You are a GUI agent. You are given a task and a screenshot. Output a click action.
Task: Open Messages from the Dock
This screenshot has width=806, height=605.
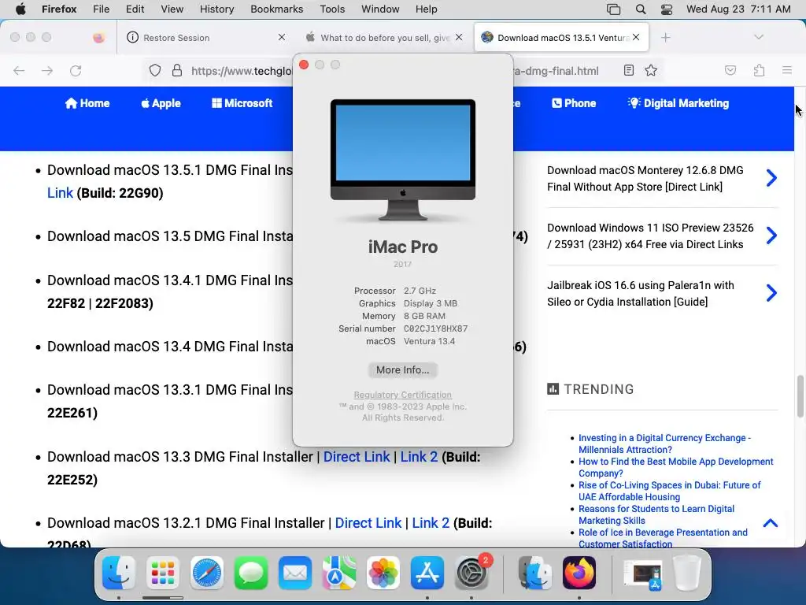tap(251, 573)
